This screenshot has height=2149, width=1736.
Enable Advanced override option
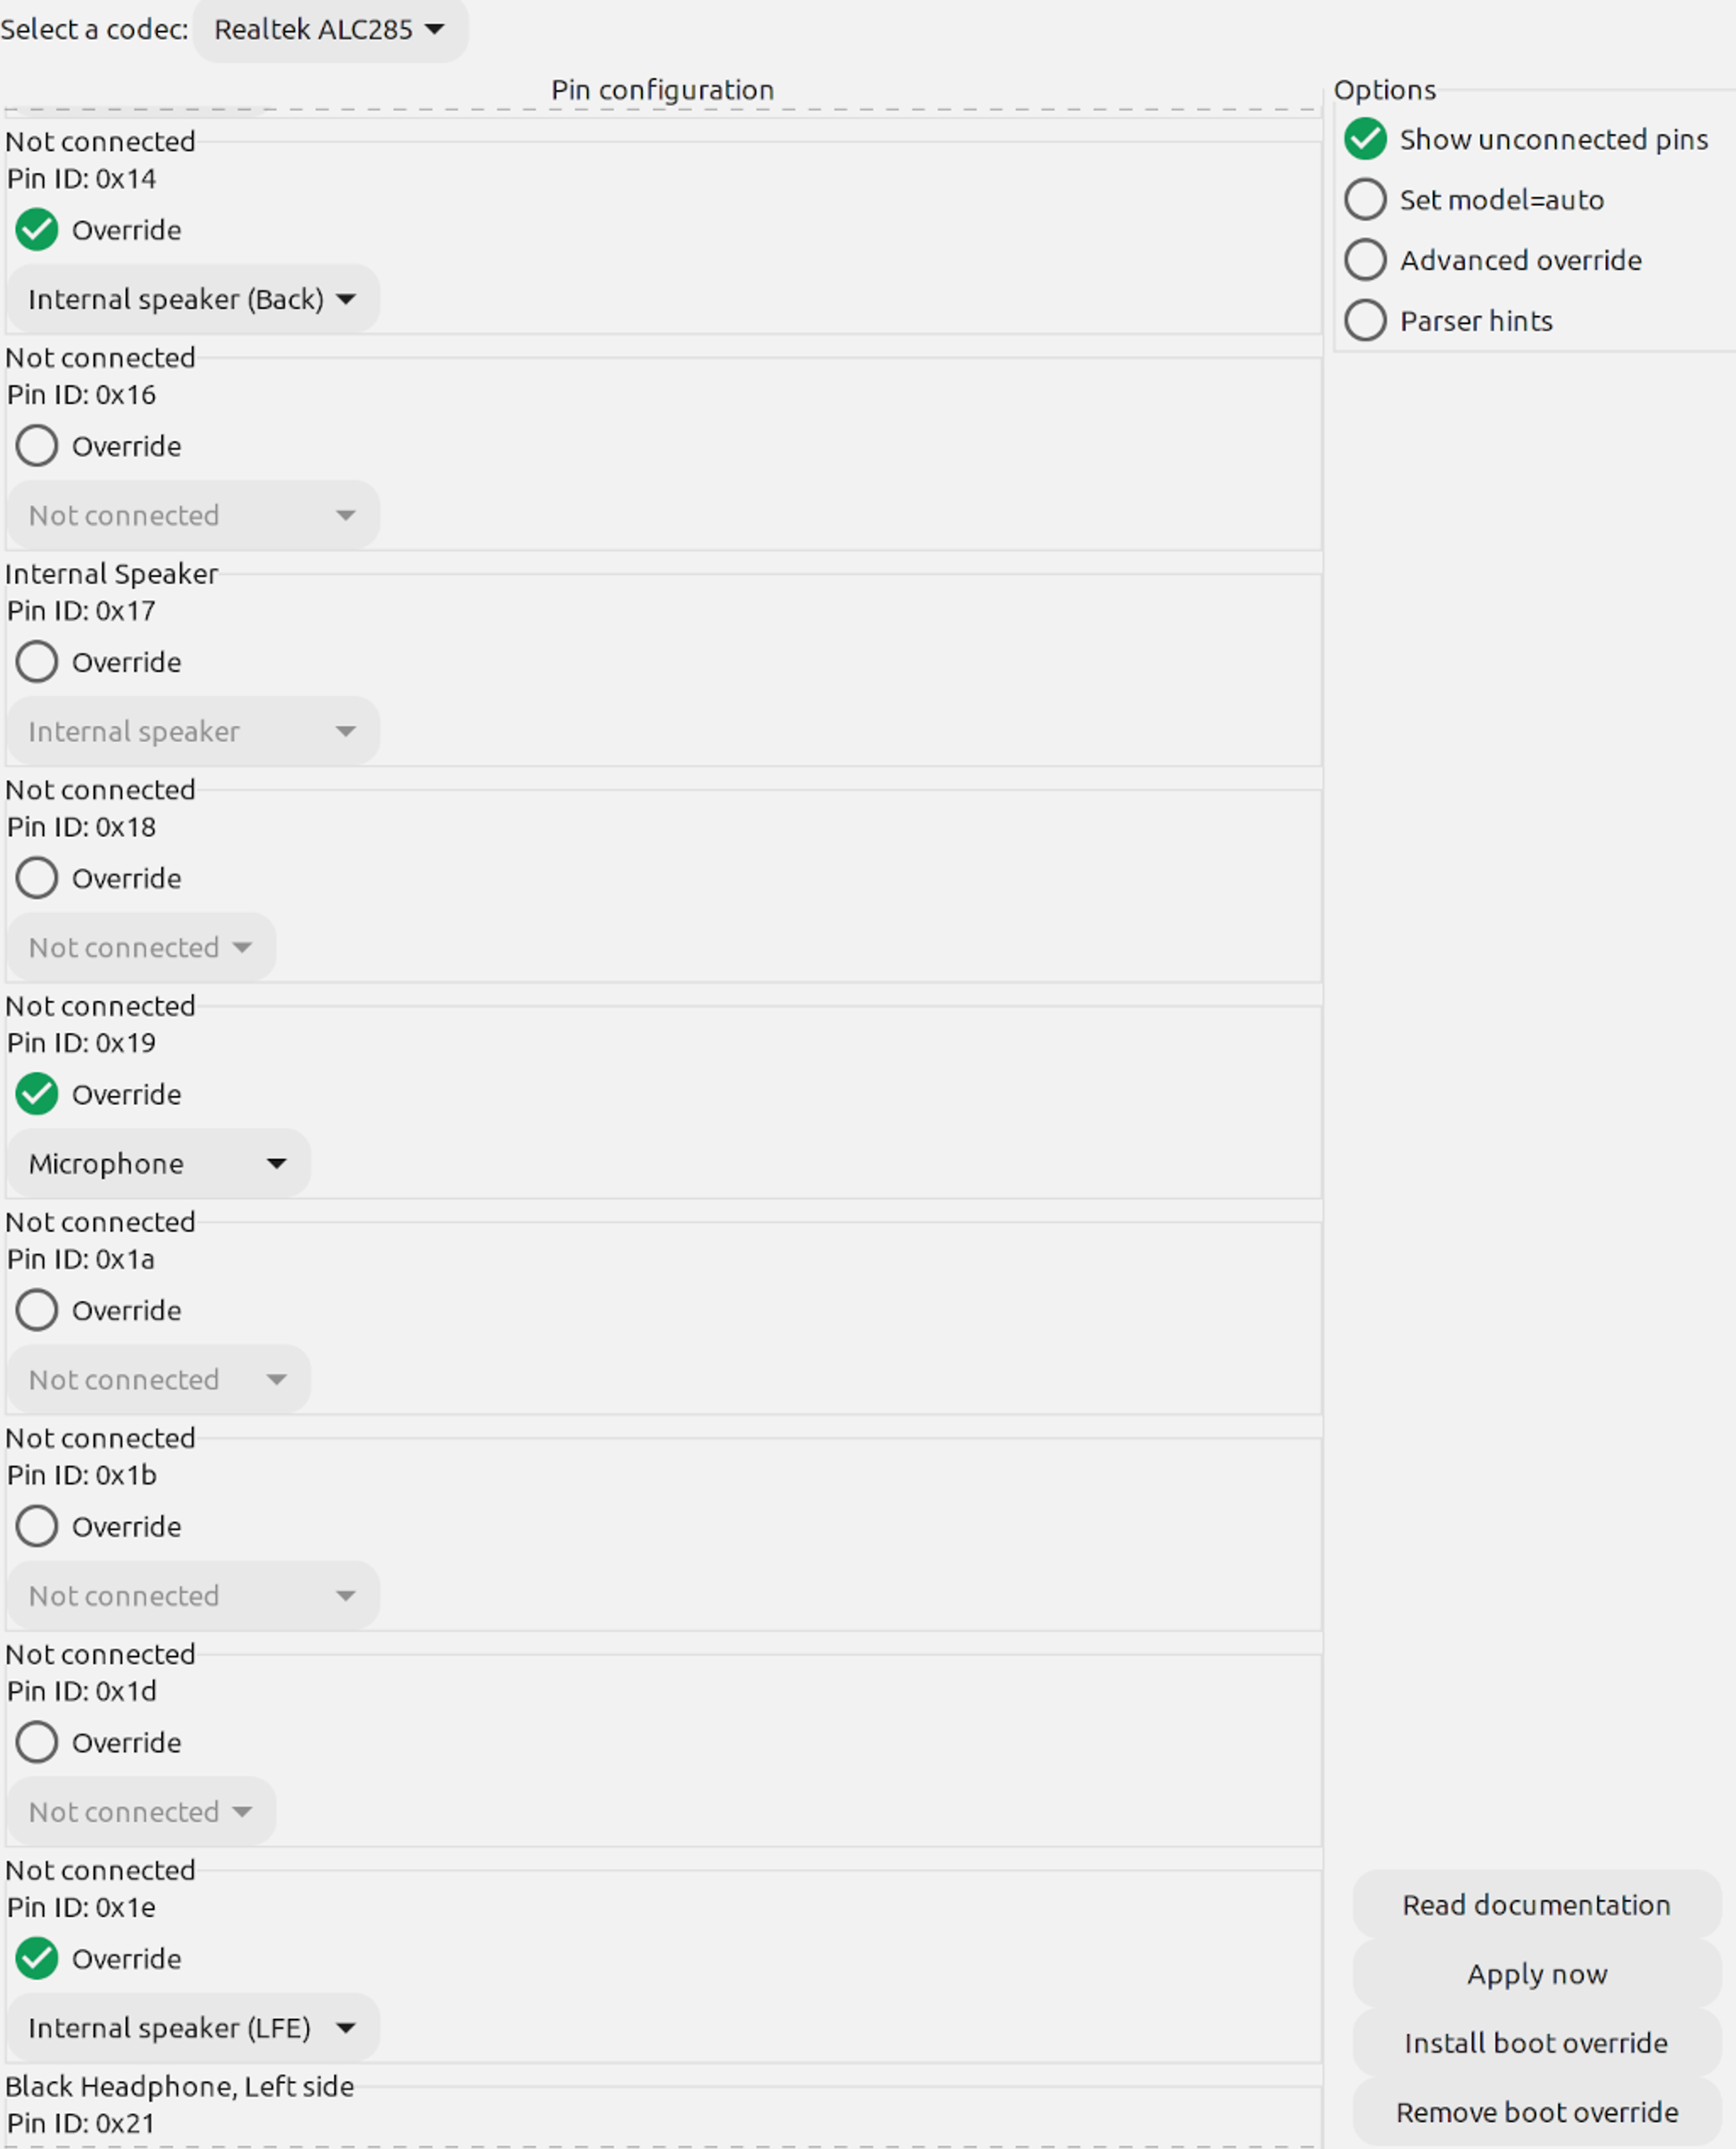pyautogui.click(x=1364, y=259)
